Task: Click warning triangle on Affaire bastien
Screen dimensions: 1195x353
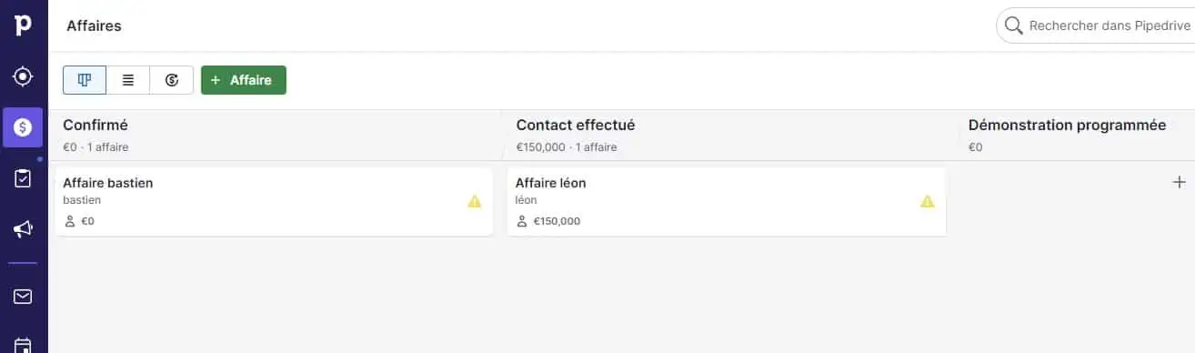Action: 475,201
